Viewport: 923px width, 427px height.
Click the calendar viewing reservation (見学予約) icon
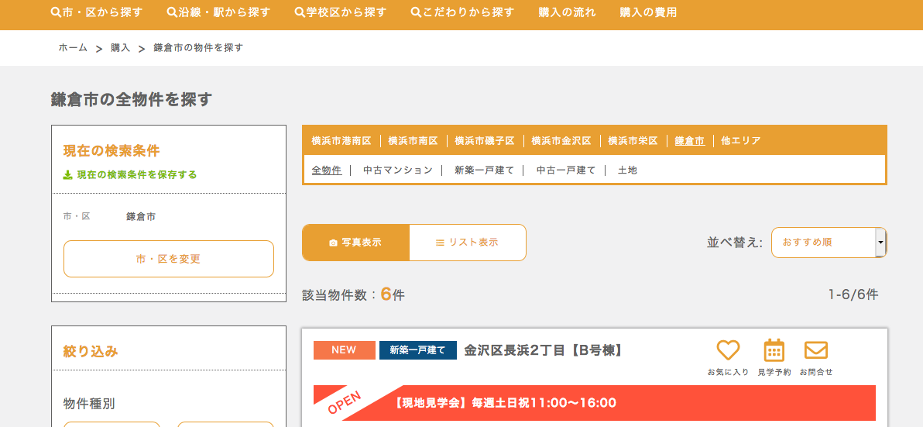click(774, 350)
